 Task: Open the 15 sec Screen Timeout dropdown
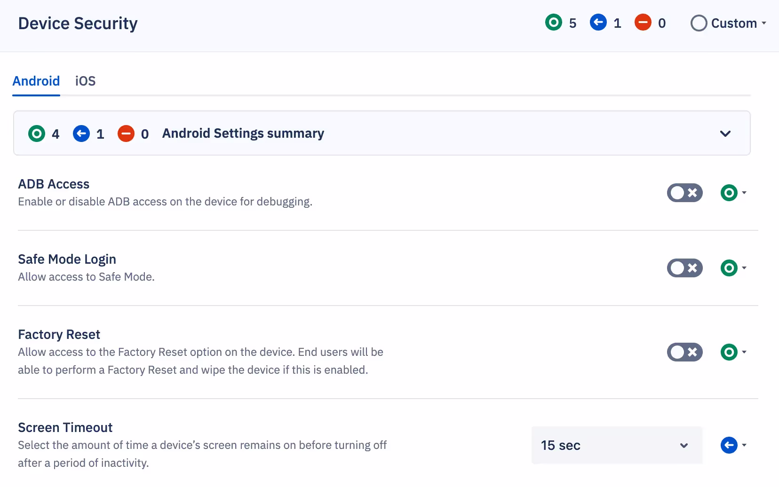[x=617, y=445]
